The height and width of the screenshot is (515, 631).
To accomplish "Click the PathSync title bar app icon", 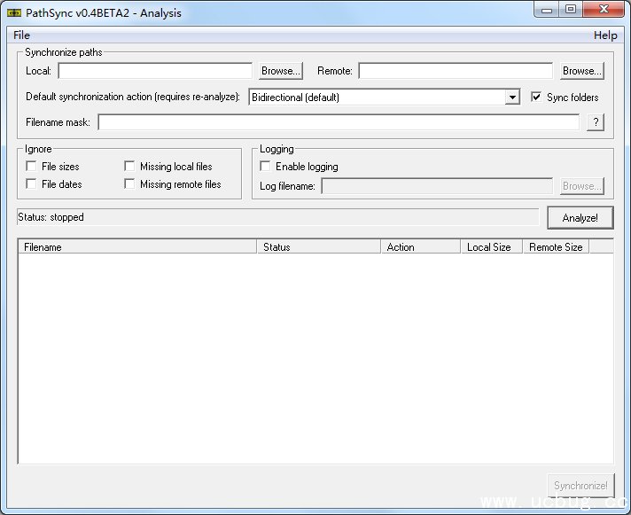I will [x=13, y=12].
